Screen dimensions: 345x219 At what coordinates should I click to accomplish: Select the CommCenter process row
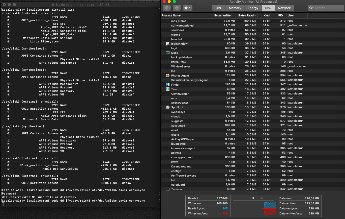point(253,94)
